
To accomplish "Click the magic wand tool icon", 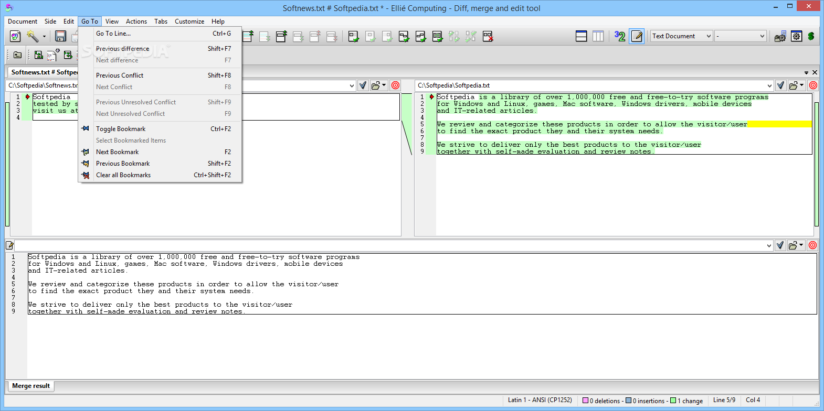I will [x=33, y=36].
